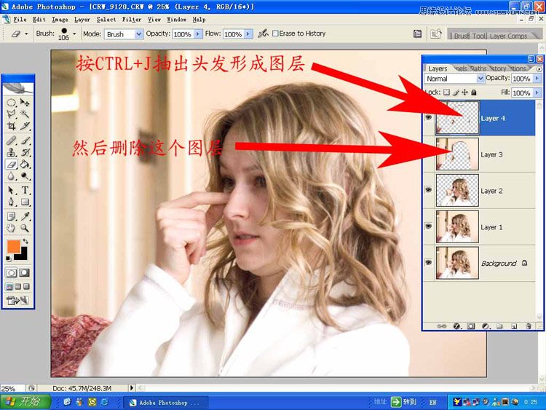
Task: Select the Slice tool
Action: click(25, 126)
